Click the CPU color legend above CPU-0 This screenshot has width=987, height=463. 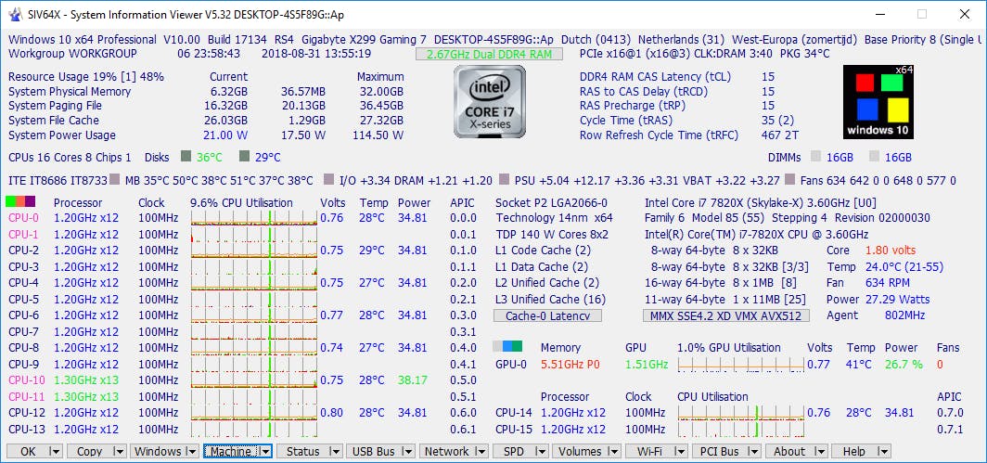(20, 201)
